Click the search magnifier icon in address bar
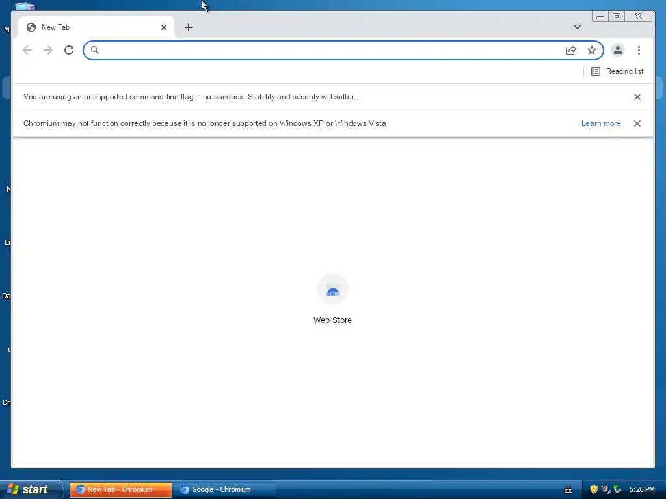The height and width of the screenshot is (499, 666). (x=95, y=50)
